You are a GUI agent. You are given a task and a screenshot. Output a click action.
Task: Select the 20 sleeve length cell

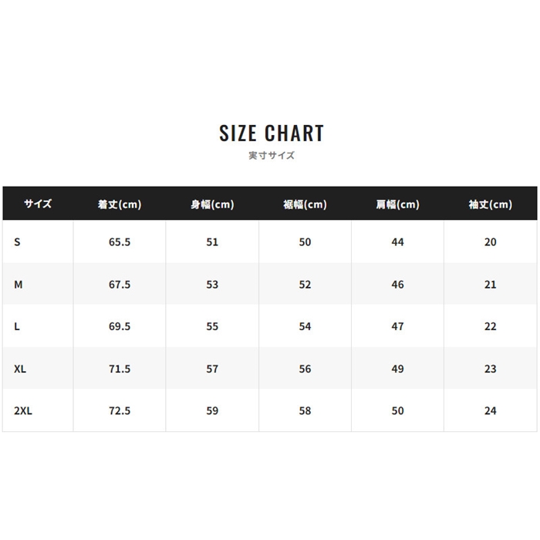(490, 242)
